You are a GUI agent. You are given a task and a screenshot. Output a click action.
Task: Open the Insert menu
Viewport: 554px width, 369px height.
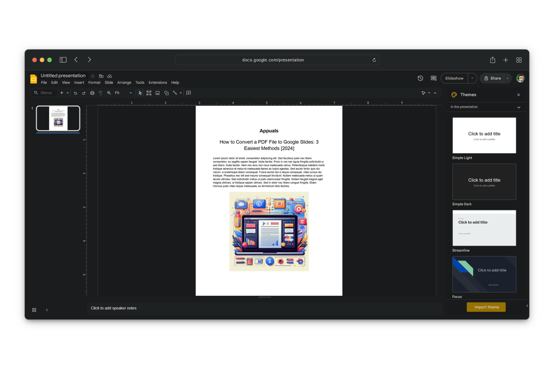(79, 82)
